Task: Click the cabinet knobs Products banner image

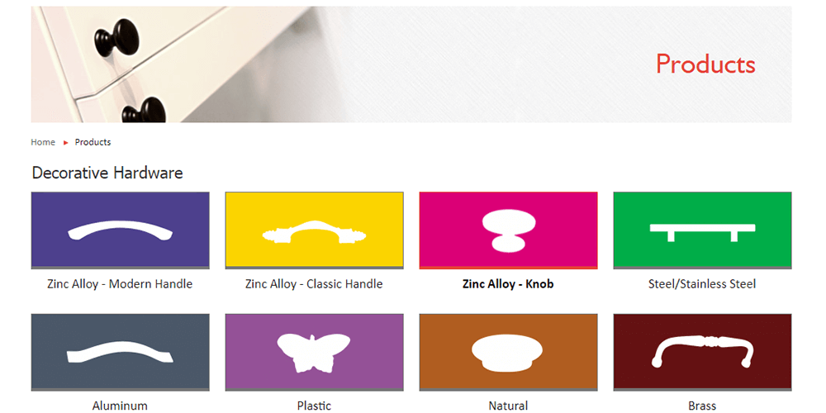Action: point(411,64)
